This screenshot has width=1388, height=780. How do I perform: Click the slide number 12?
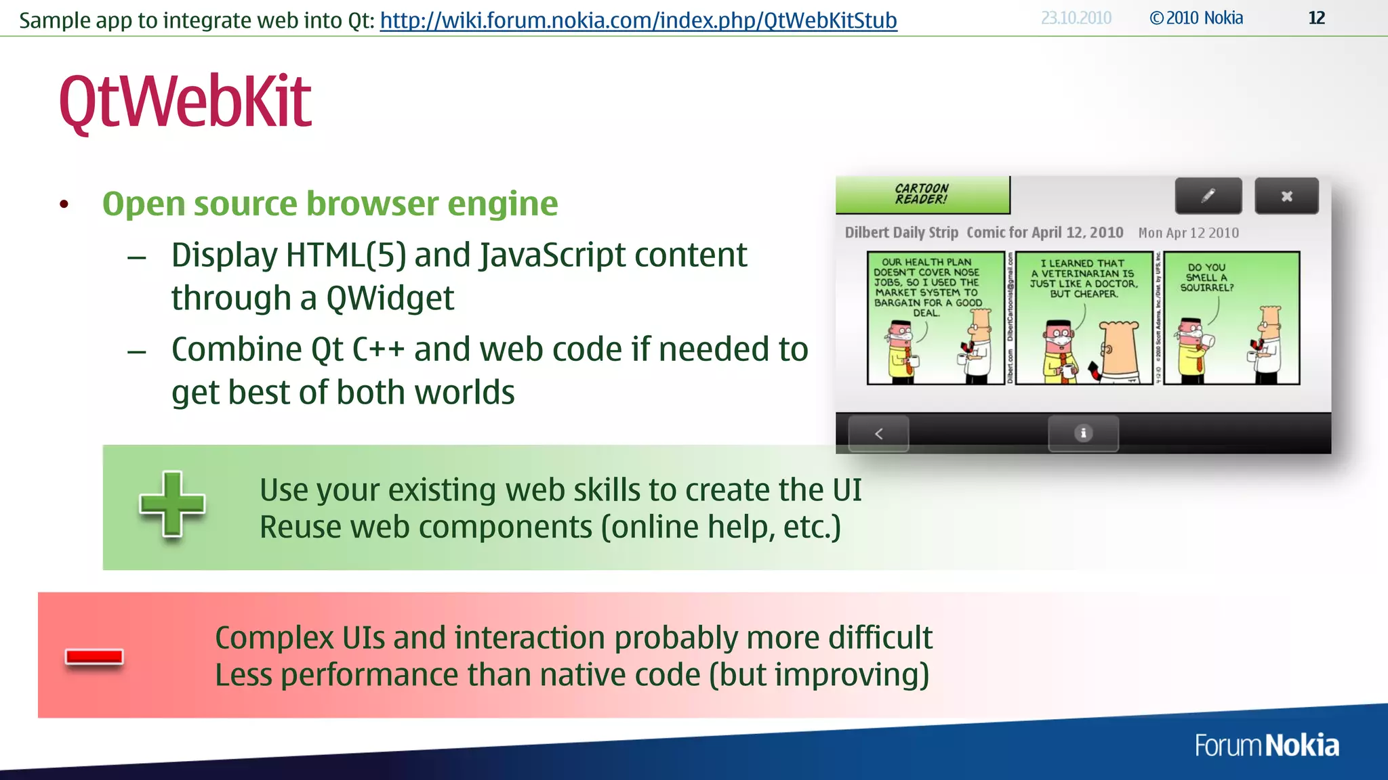1315,18
